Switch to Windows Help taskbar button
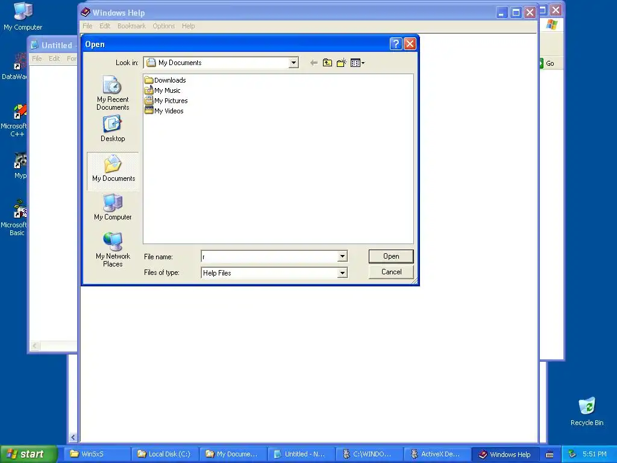The width and height of the screenshot is (617, 463). [506, 454]
